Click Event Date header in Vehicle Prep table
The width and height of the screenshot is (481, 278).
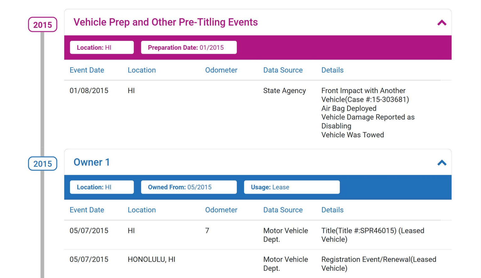[x=87, y=70]
